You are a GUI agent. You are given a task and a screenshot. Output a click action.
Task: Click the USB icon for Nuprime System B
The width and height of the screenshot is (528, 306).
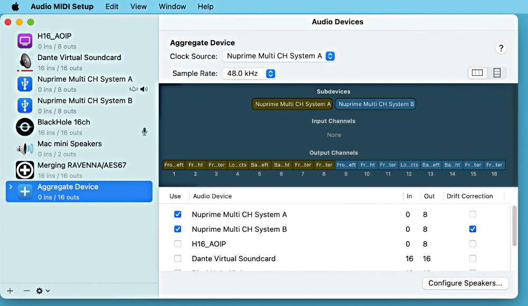coord(25,106)
